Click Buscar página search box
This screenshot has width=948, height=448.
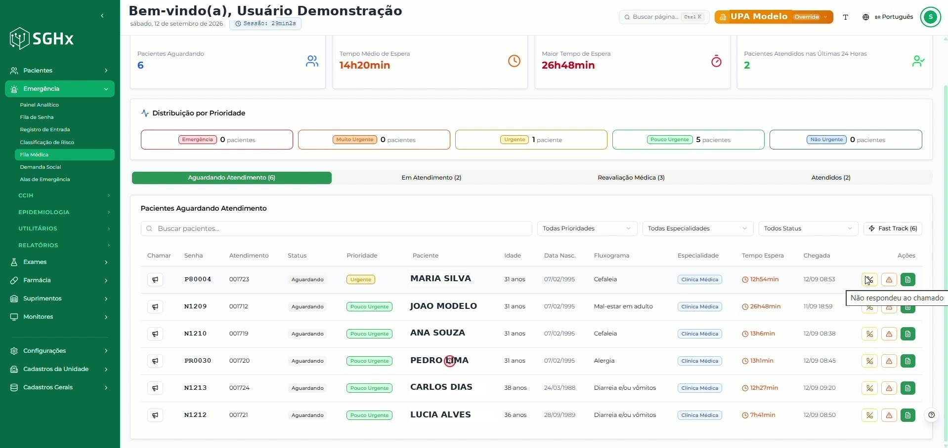coord(664,17)
